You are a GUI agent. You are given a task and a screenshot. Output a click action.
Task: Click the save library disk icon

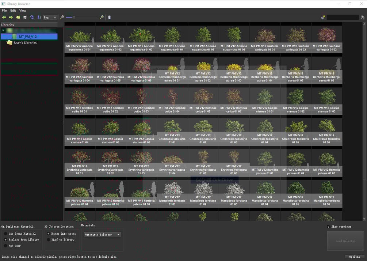point(25,17)
